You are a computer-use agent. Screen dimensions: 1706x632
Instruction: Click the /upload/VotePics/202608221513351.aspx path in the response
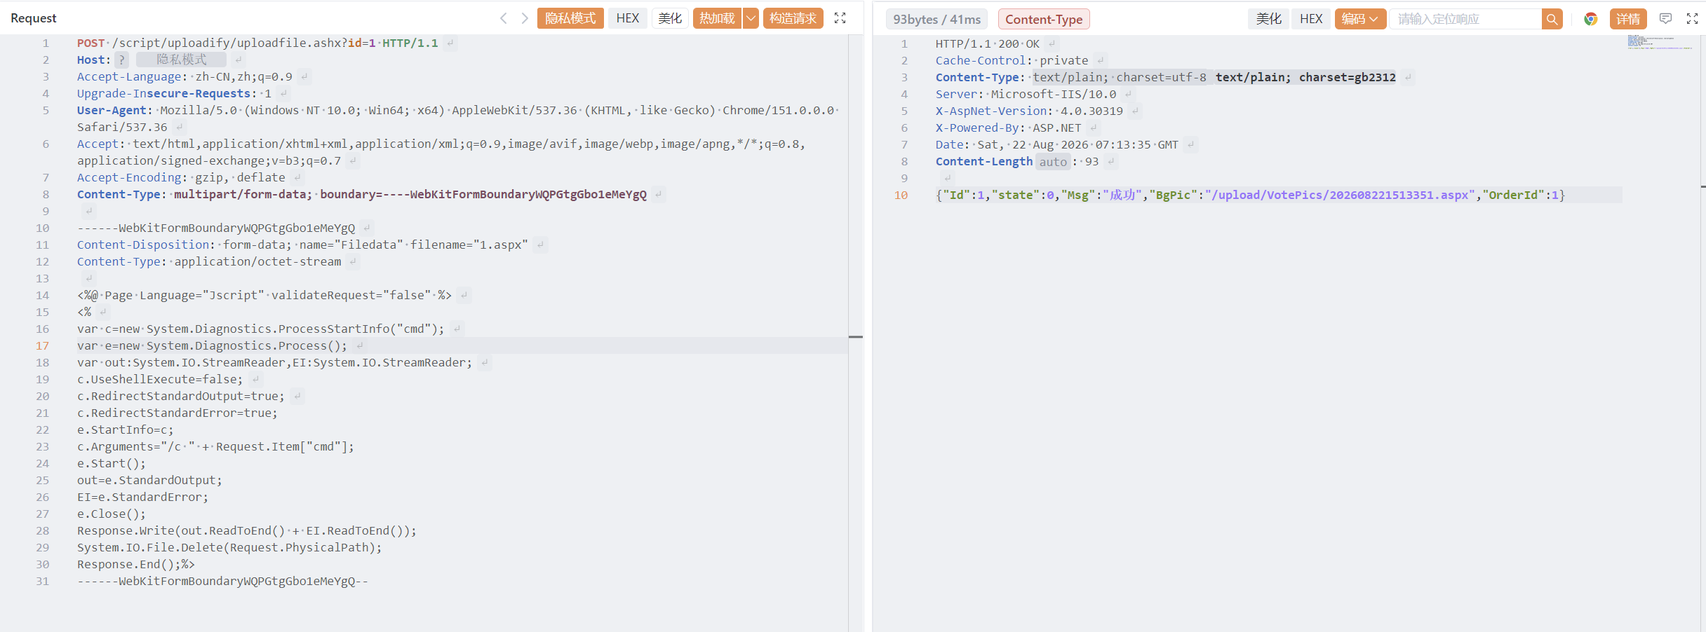pyautogui.click(x=1340, y=195)
